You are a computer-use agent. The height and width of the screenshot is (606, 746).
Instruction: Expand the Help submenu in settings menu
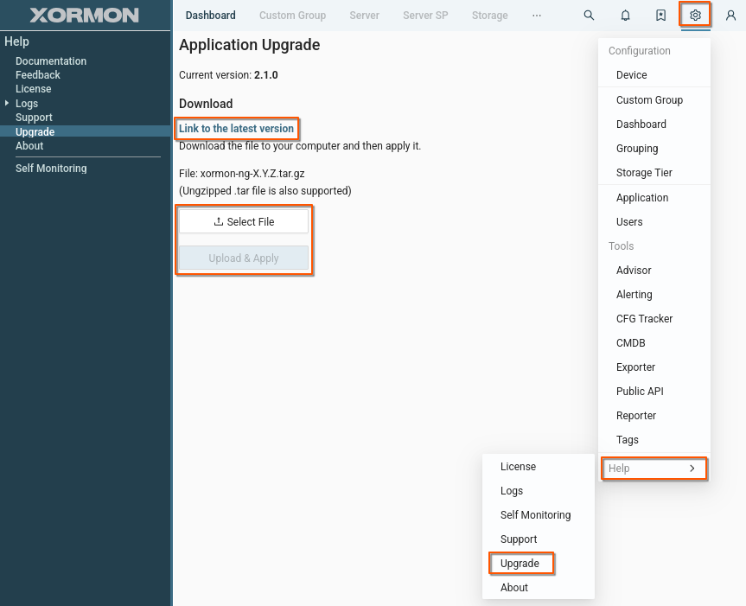654,469
